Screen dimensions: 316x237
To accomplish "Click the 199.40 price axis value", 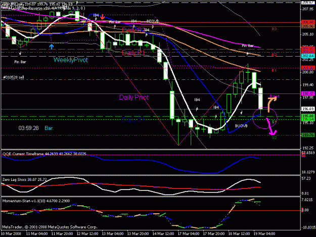I will point(308,85).
